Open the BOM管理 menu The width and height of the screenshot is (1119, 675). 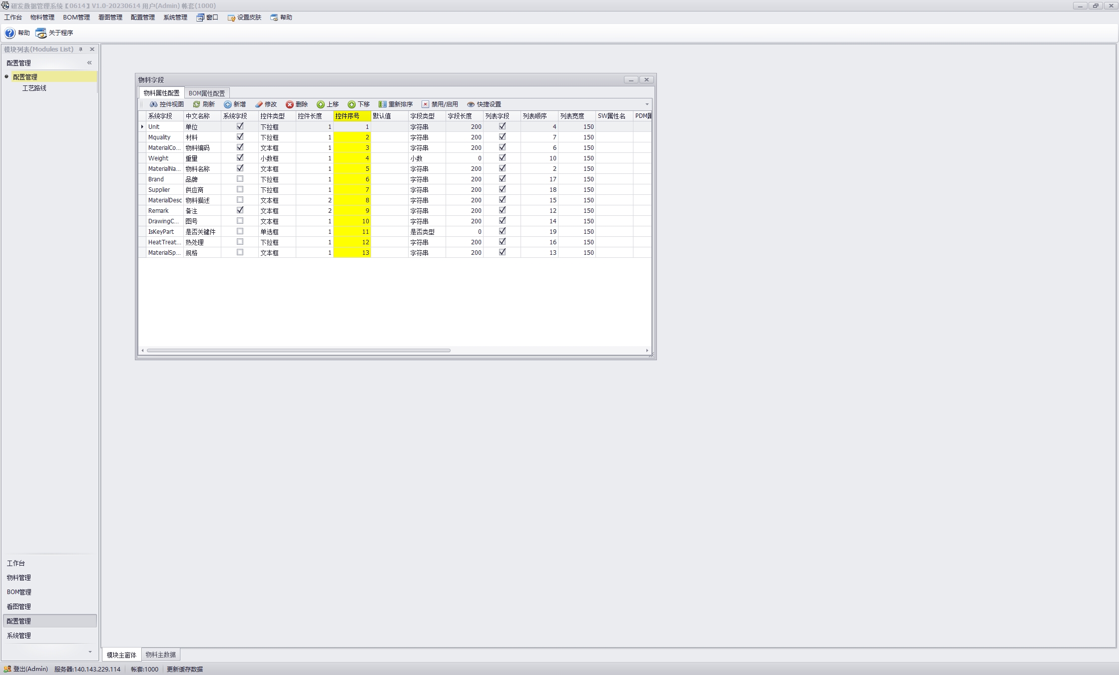(x=76, y=17)
